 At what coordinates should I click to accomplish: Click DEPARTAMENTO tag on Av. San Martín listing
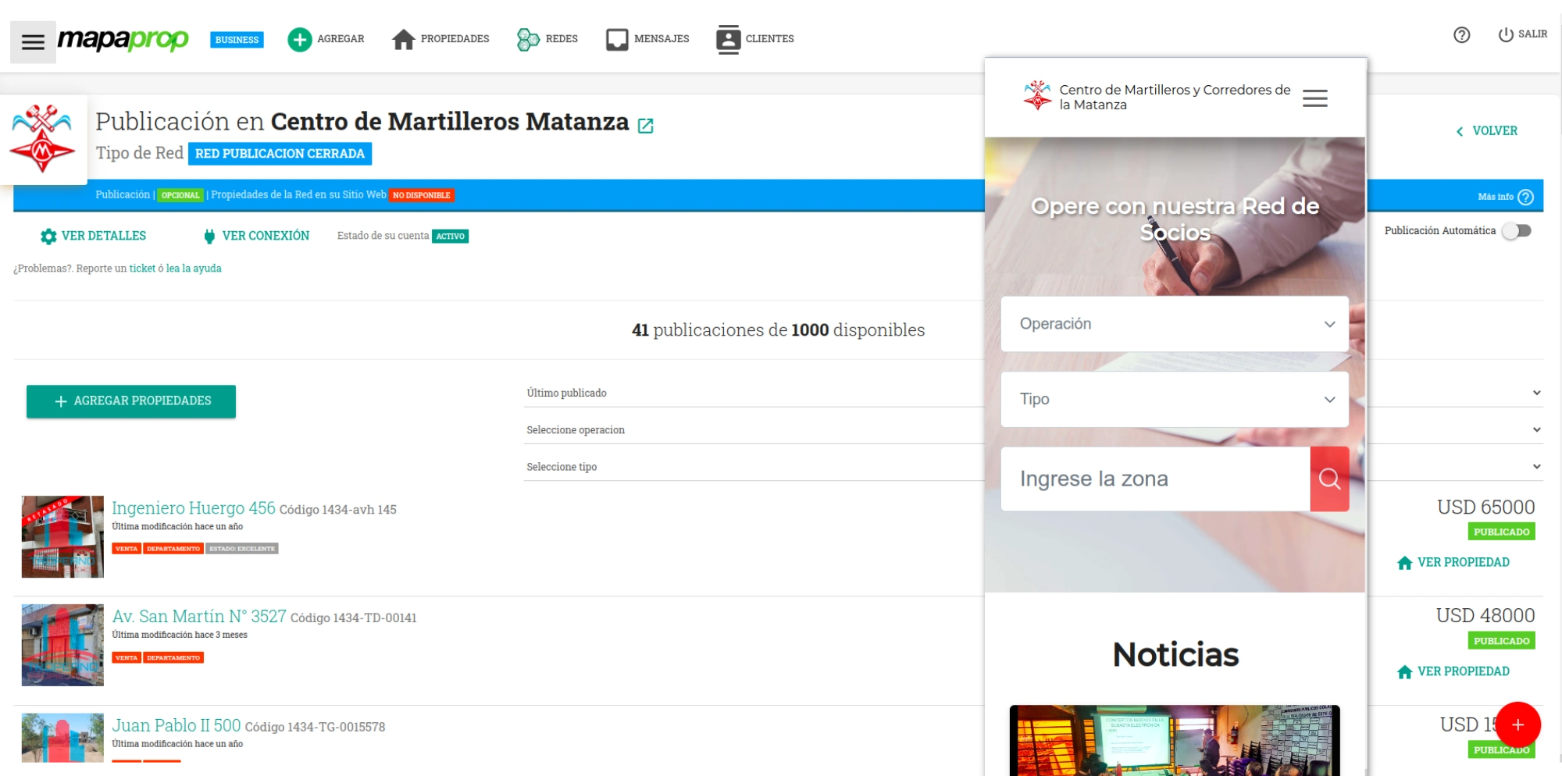coord(173,658)
